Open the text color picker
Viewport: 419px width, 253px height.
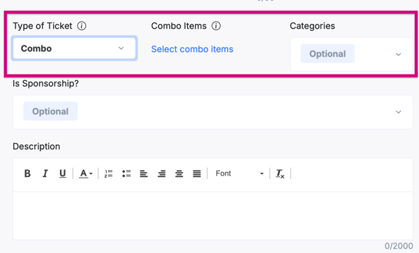click(85, 174)
